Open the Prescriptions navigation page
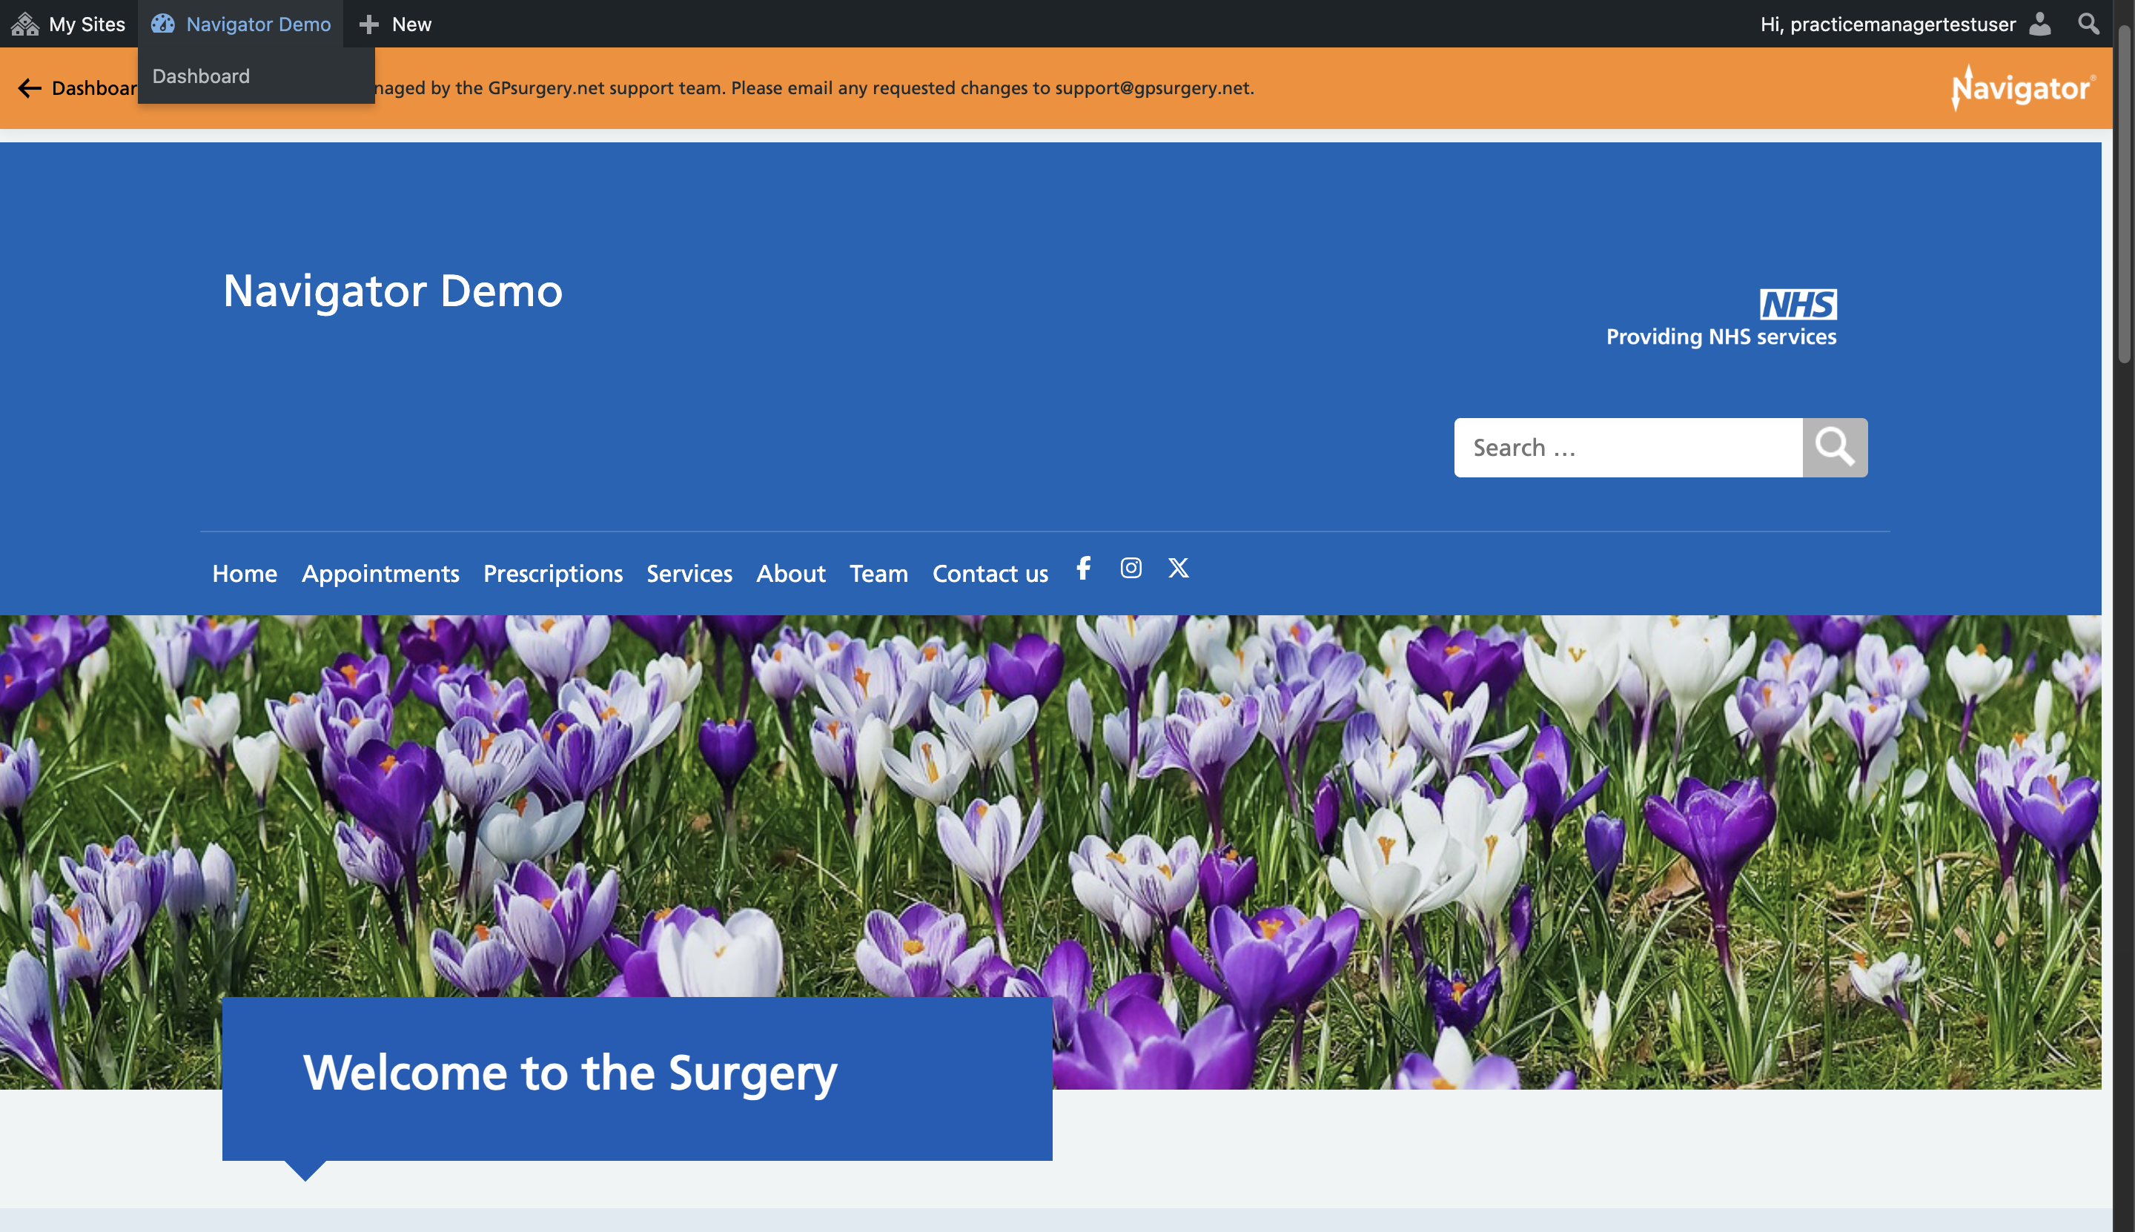The width and height of the screenshot is (2135, 1232). (x=552, y=574)
